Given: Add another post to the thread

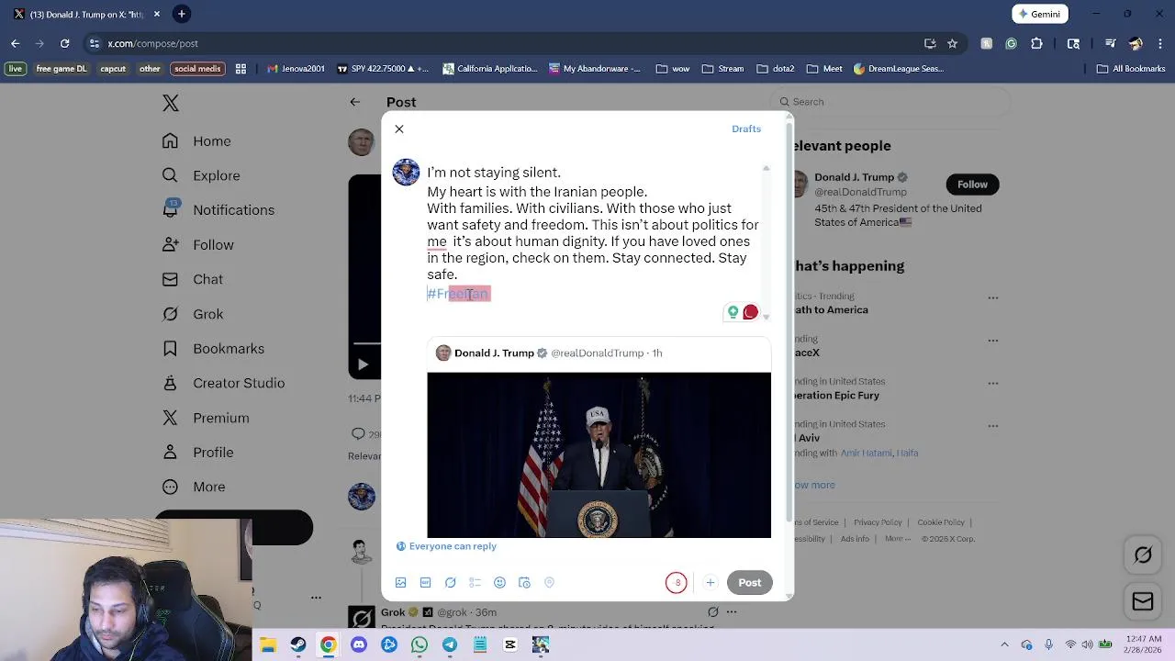Looking at the screenshot, I should click(710, 582).
